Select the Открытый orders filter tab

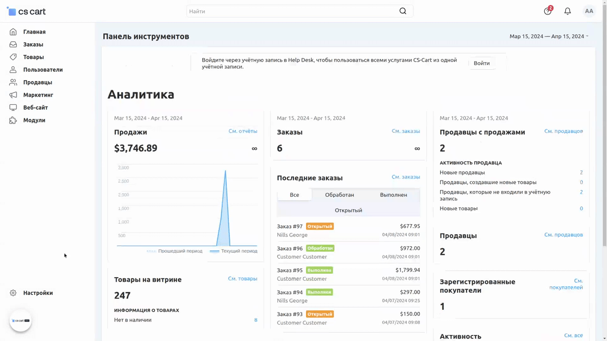(x=348, y=210)
